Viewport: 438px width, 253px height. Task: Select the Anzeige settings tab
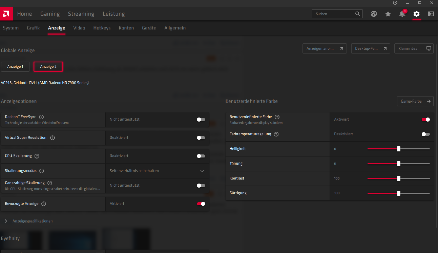point(57,28)
